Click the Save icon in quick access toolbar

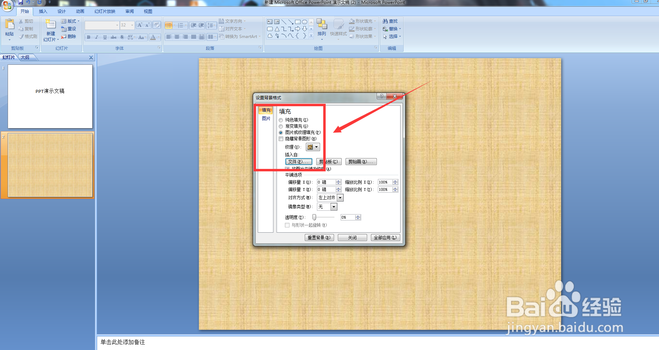[21, 2]
